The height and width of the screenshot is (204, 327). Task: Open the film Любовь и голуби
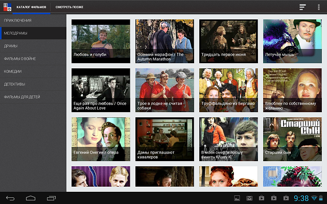[x=101, y=41]
